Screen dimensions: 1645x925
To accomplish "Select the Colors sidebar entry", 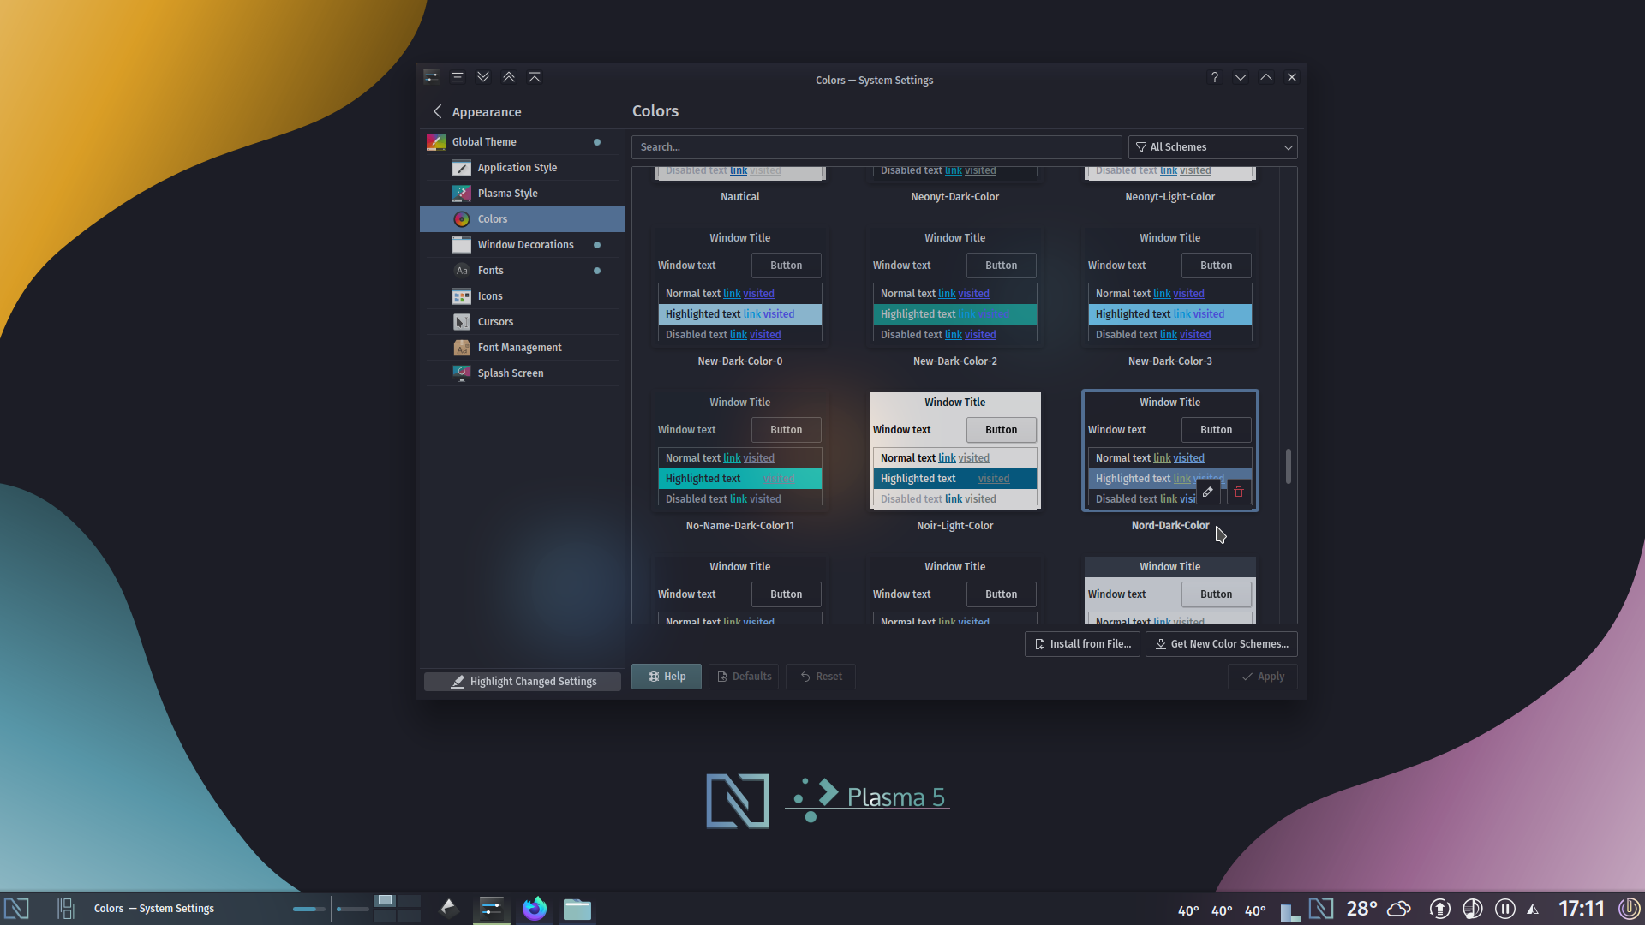I will point(522,219).
